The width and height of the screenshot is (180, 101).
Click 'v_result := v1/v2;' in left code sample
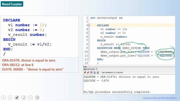[30, 44]
